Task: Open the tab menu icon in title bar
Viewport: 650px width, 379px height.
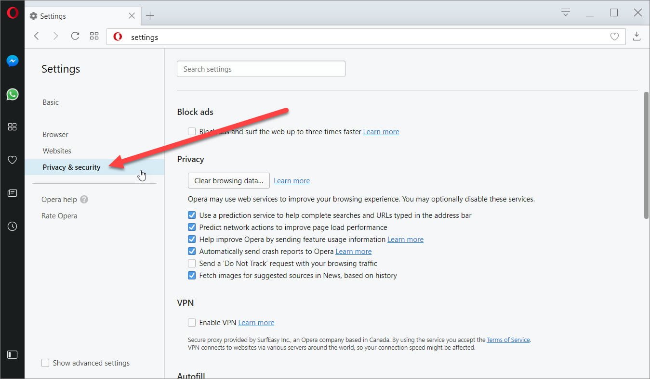Action: click(x=566, y=13)
